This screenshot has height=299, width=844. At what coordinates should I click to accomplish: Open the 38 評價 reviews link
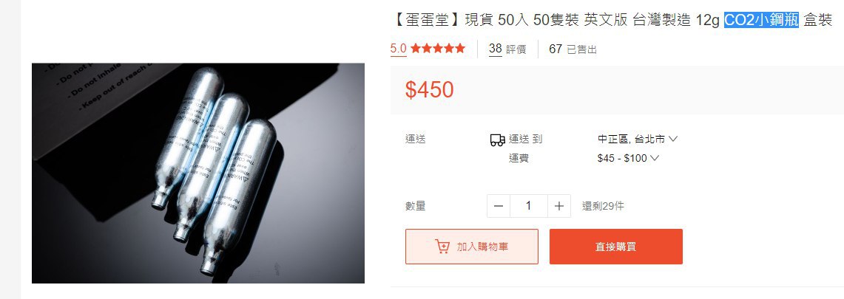point(507,49)
